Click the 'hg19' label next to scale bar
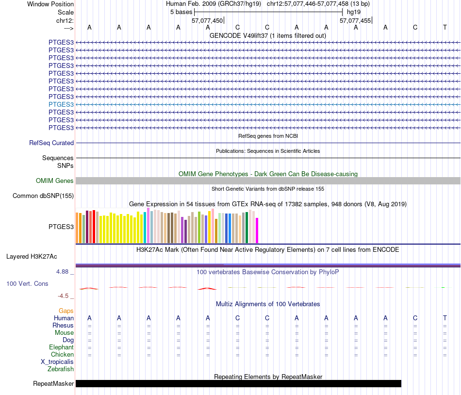The height and width of the screenshot is (395, 461). click(354, 12)
